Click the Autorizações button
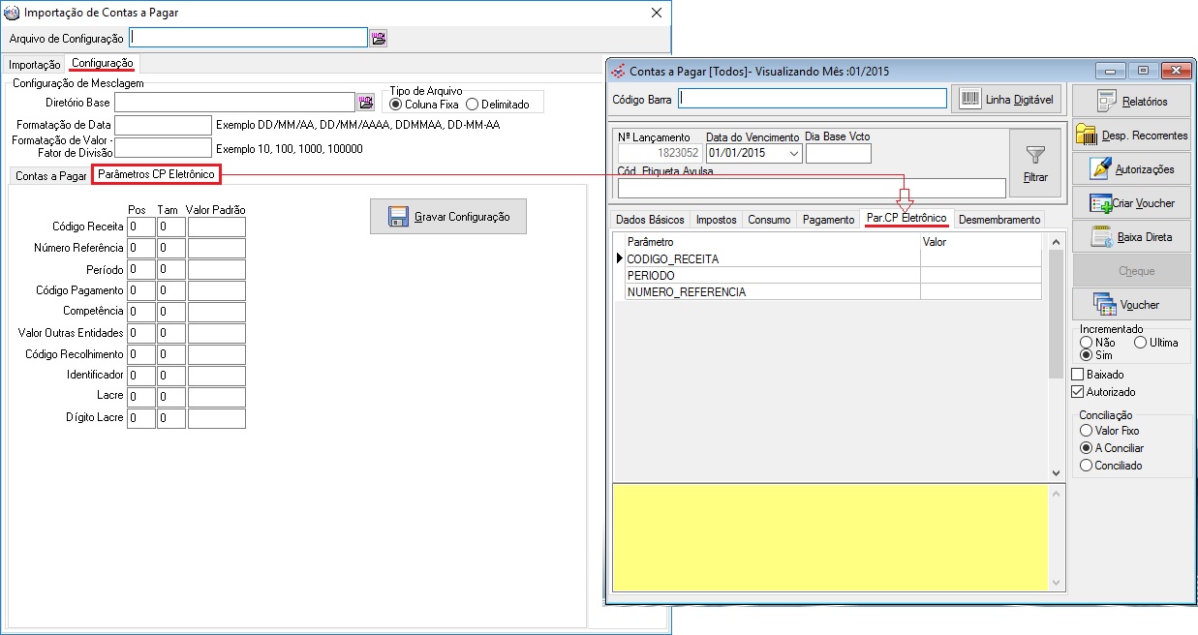This screenshot has height=635, width=1198. click(x=1131, y=169)
